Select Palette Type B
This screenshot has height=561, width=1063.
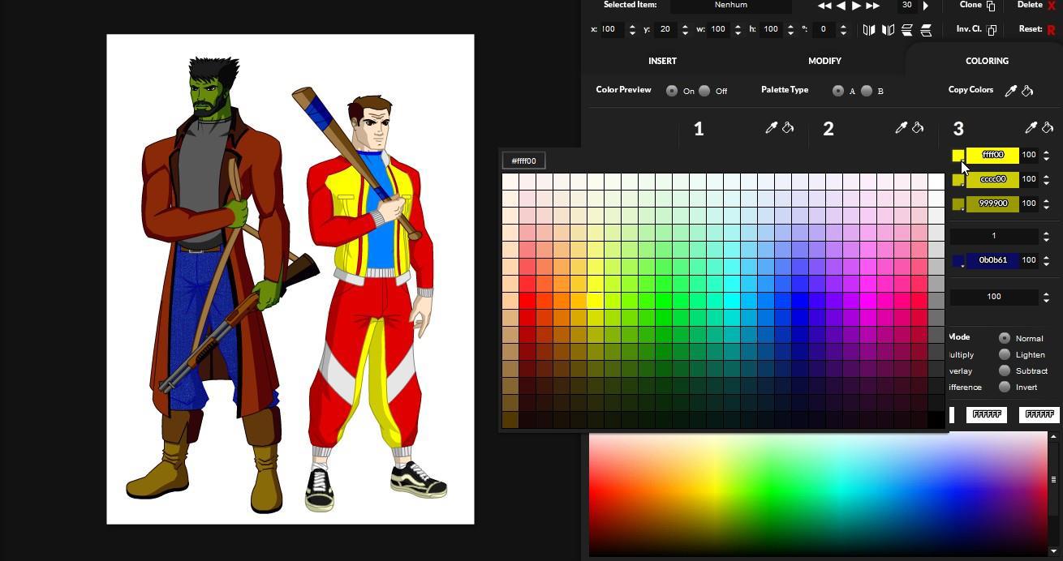point(867,91)
